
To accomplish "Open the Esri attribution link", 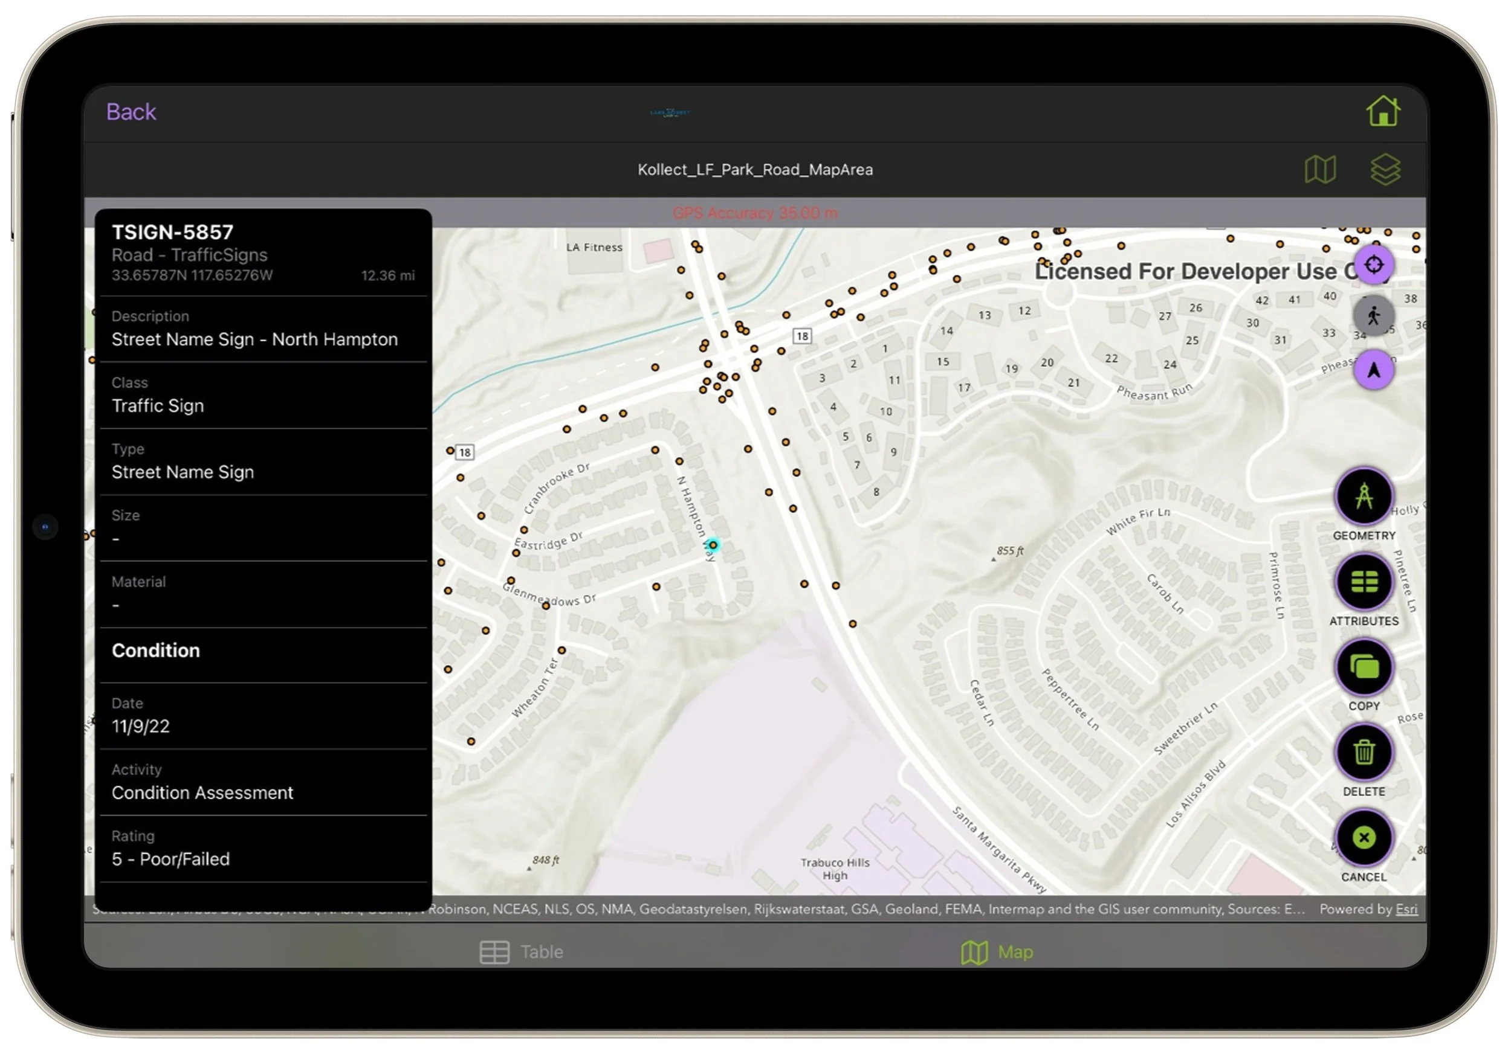I will coord(1406,908).
